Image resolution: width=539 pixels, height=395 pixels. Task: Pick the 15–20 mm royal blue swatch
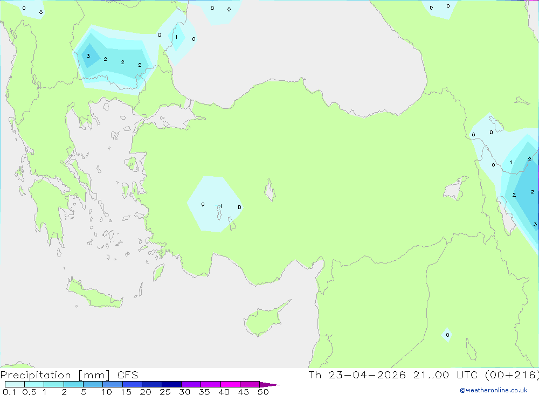coord(132,384)
